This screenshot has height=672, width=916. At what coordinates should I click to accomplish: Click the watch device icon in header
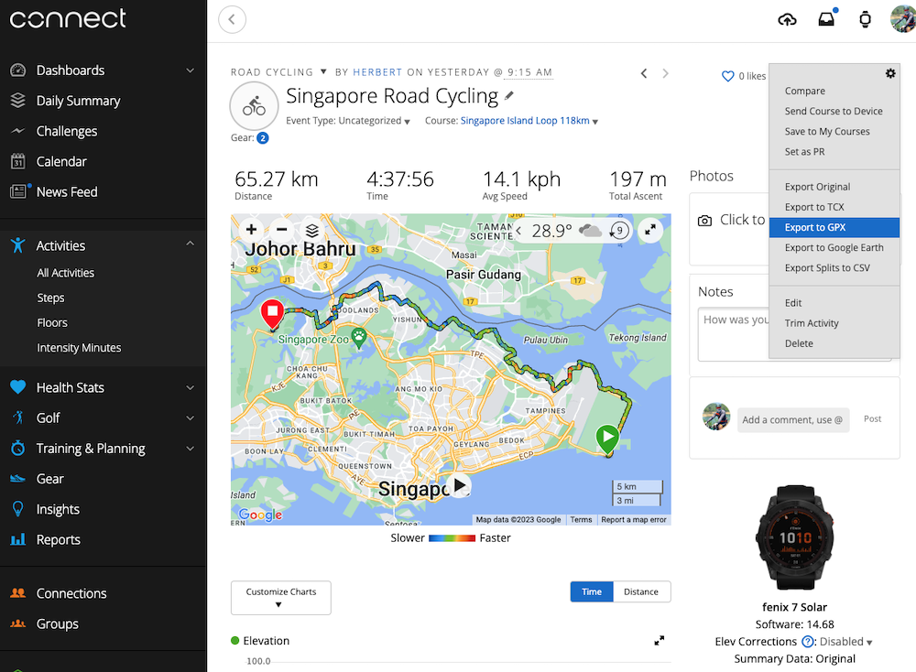click(x=865, y=19)
